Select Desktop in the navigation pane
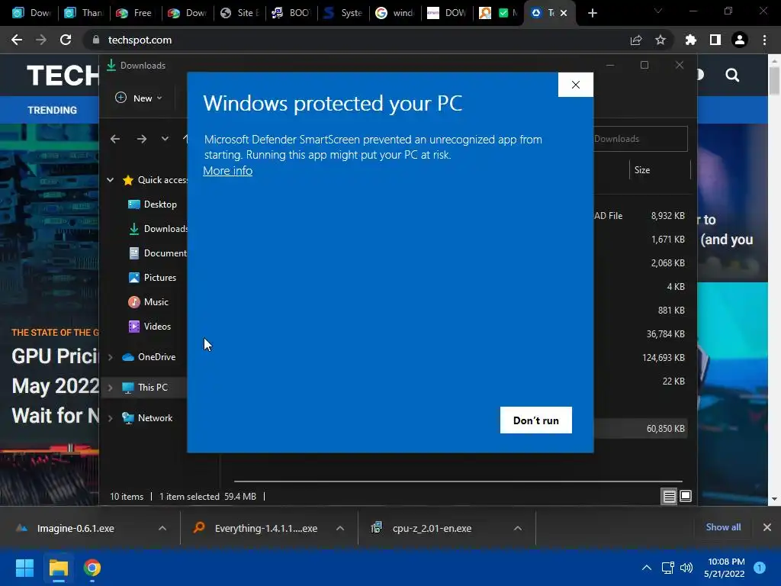781x586 pixels. pos(153,204)
